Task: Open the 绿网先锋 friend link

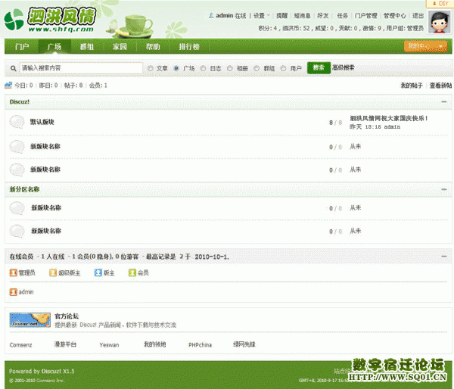Action: pos(244,344)
